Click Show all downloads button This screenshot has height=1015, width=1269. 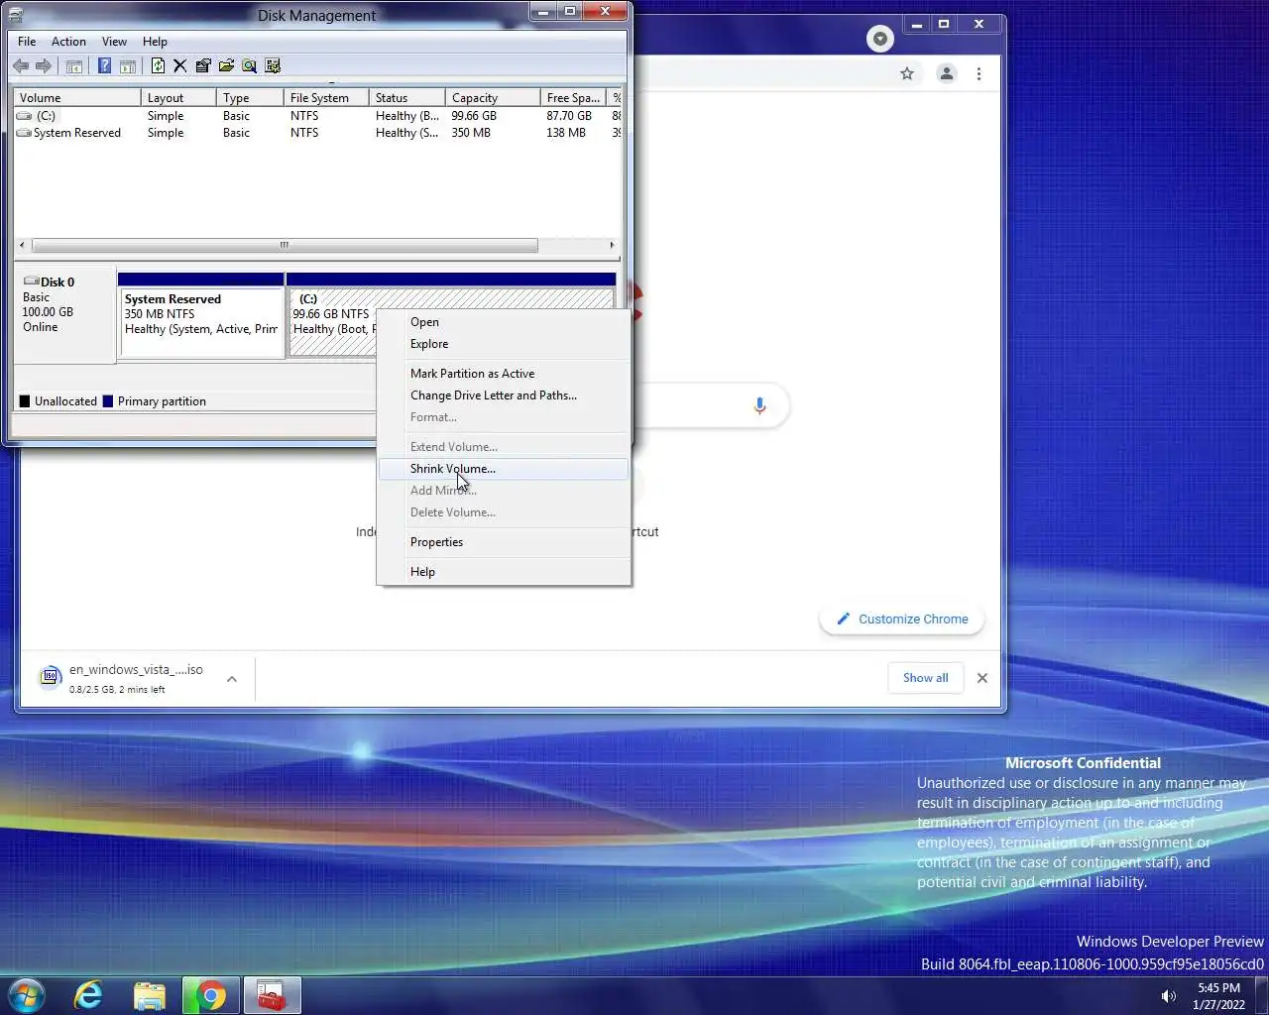click(925, 678)
